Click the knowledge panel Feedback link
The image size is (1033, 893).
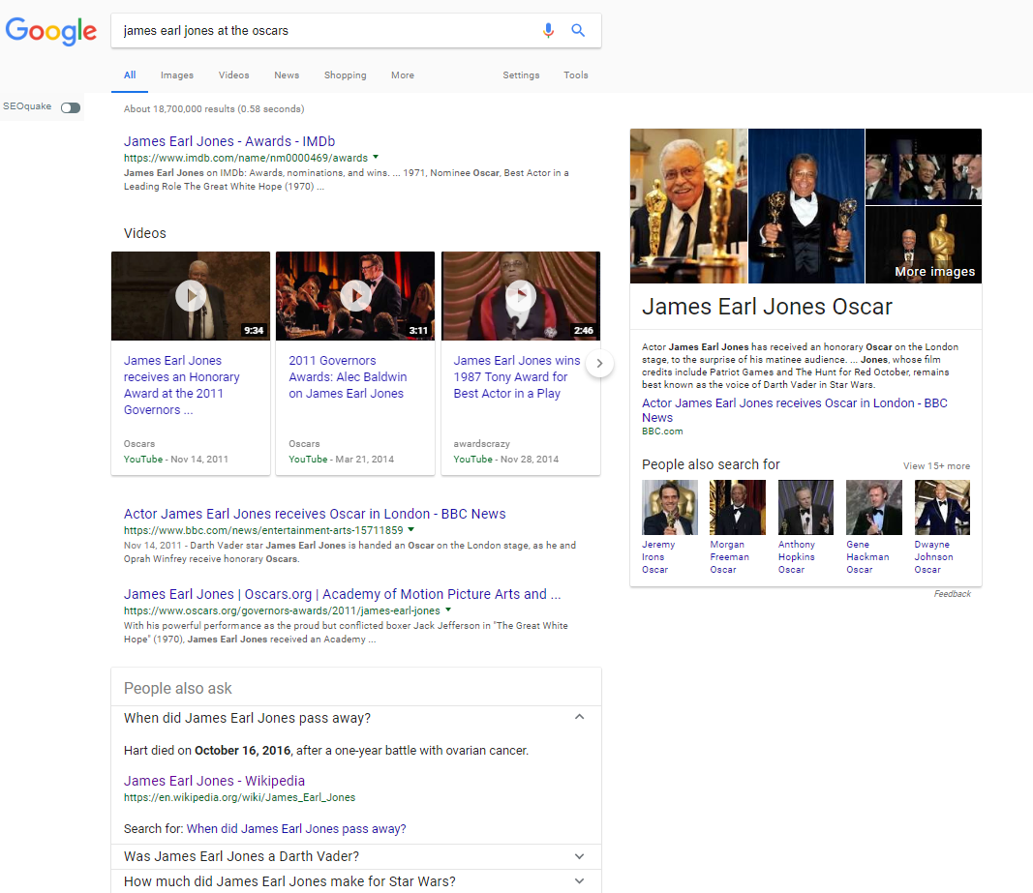point(952,594)
